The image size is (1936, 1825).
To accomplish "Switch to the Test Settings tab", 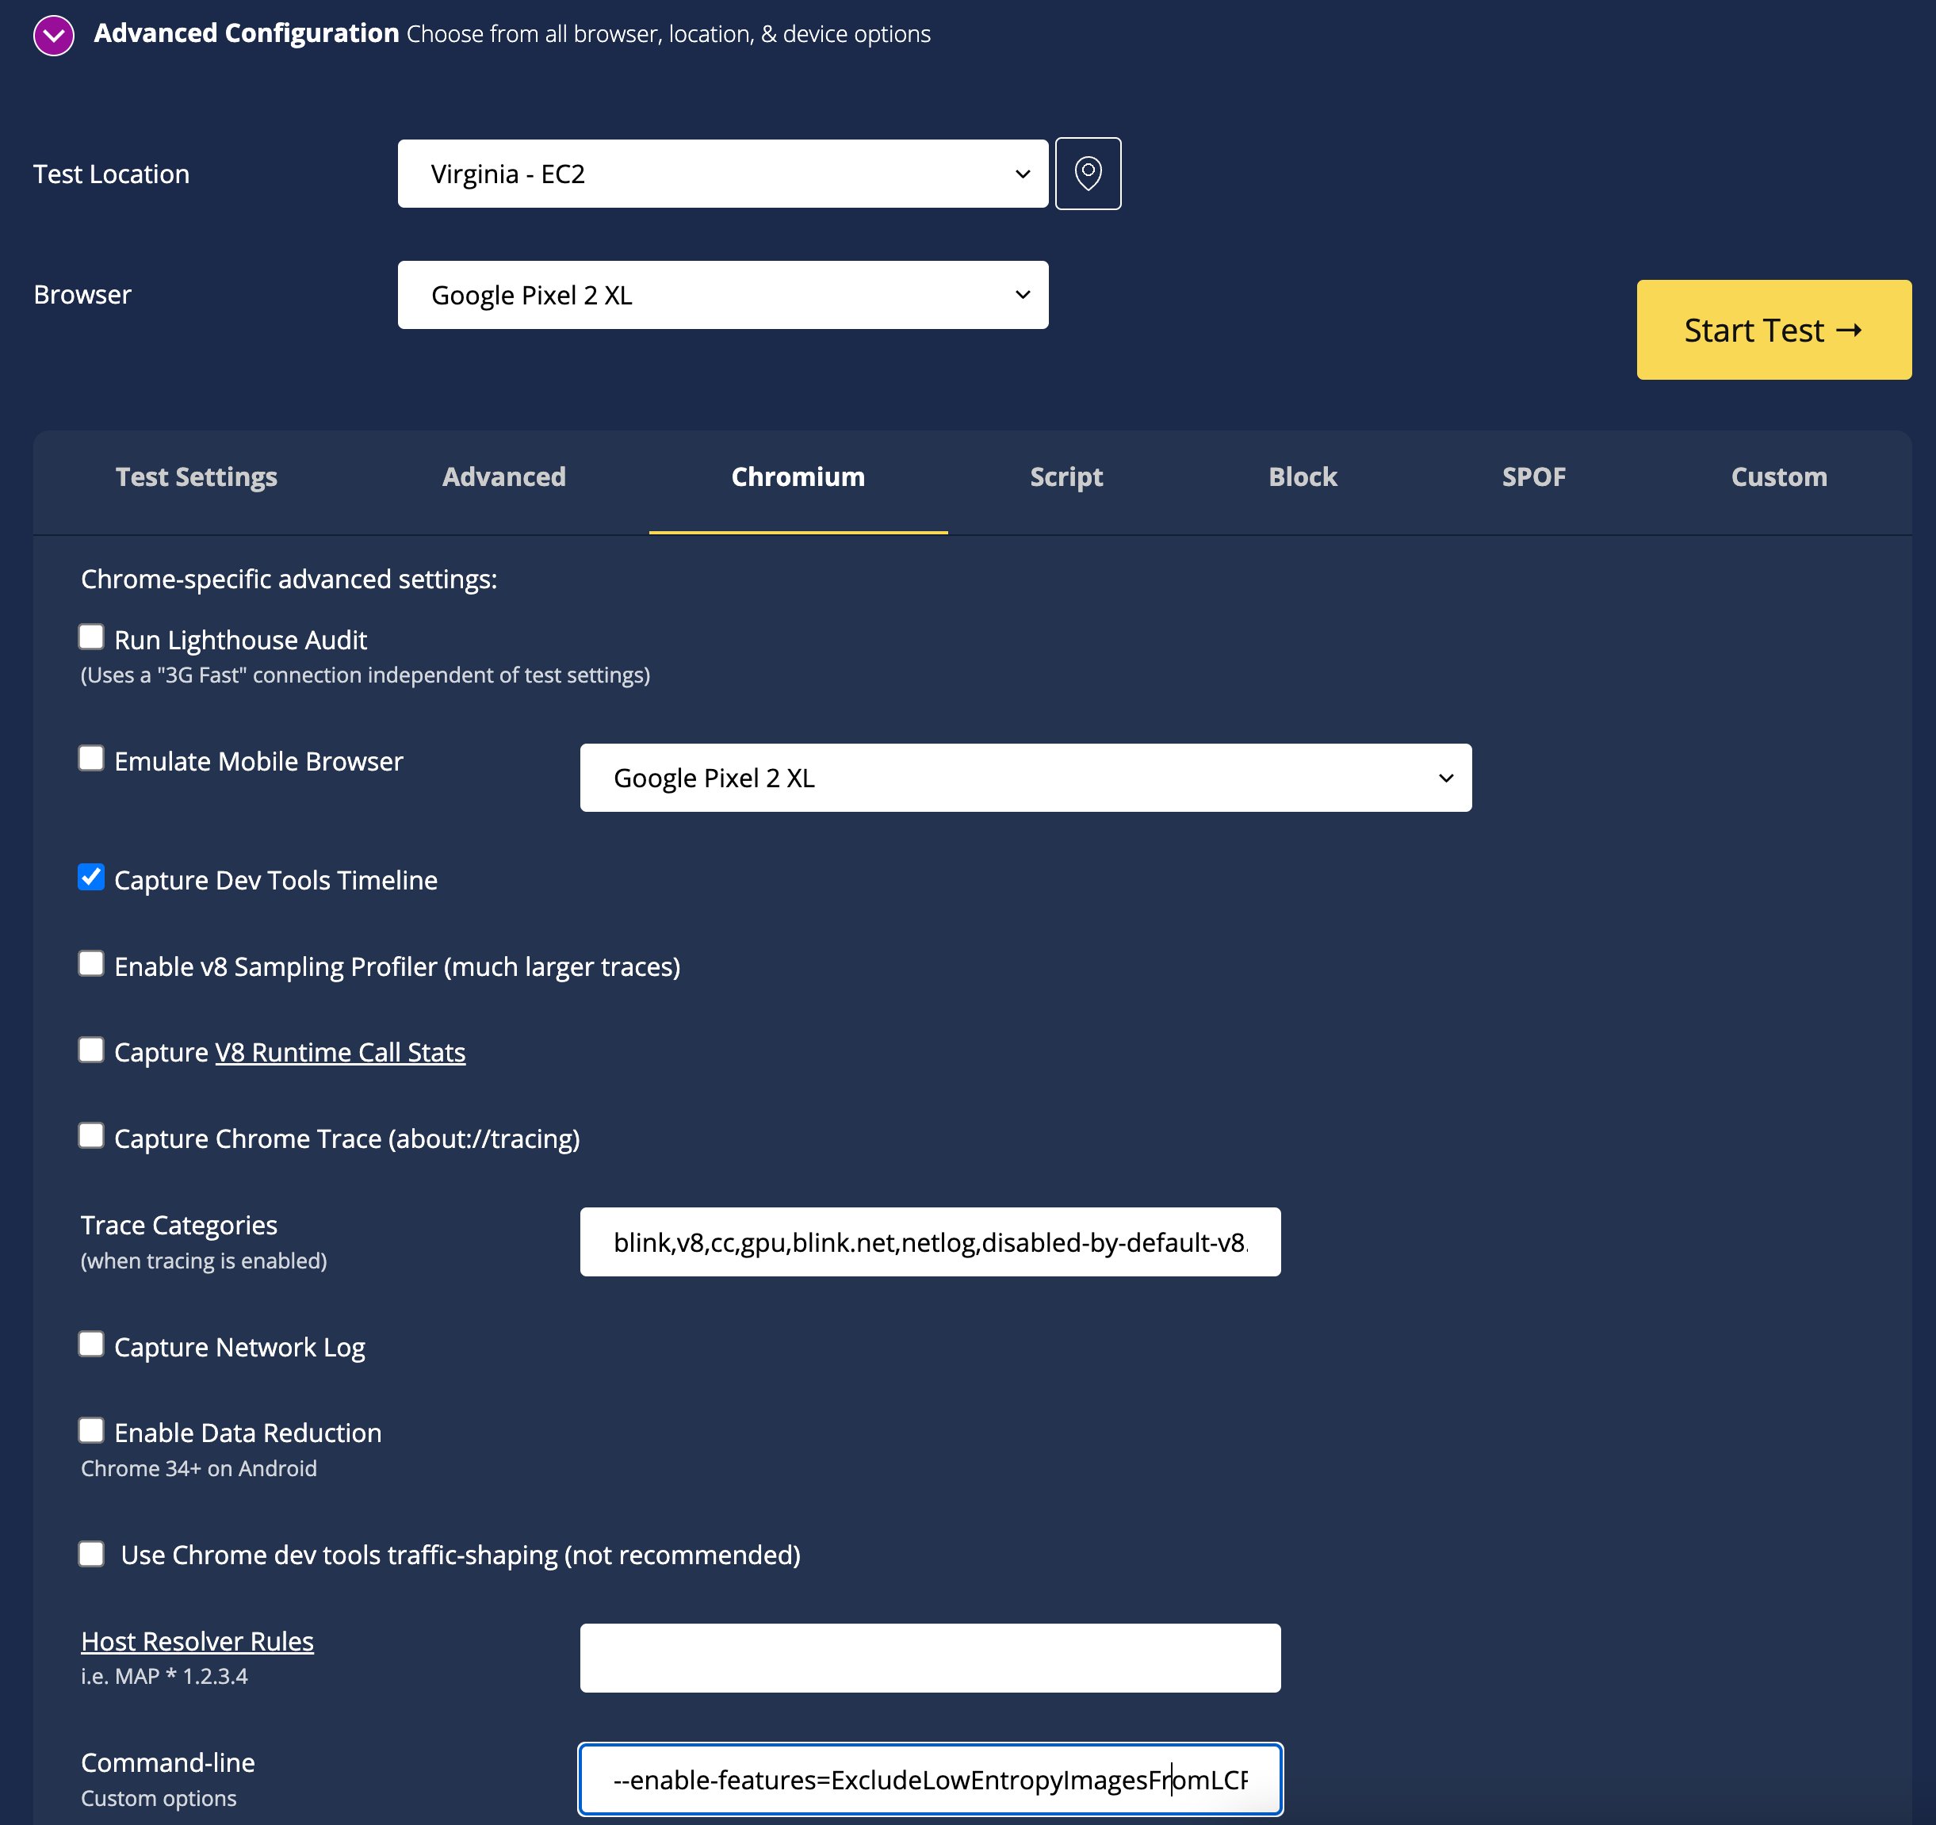I will coord(196,477).
